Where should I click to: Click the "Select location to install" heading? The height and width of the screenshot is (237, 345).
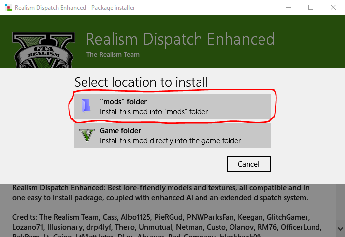click(141, 82)
